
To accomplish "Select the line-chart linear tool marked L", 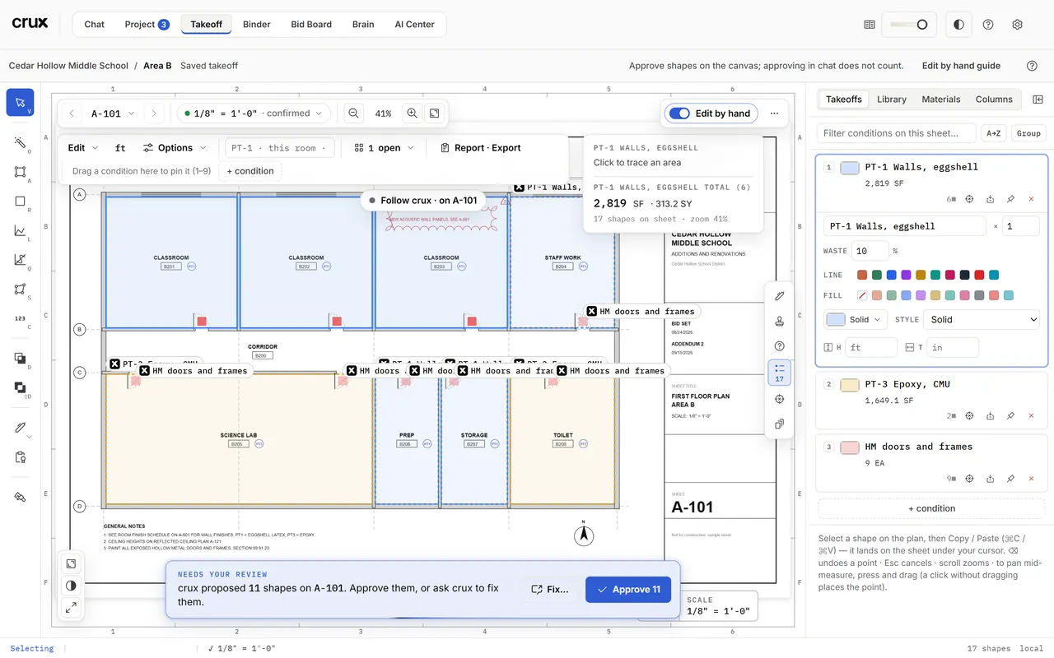I will [20, 231].
